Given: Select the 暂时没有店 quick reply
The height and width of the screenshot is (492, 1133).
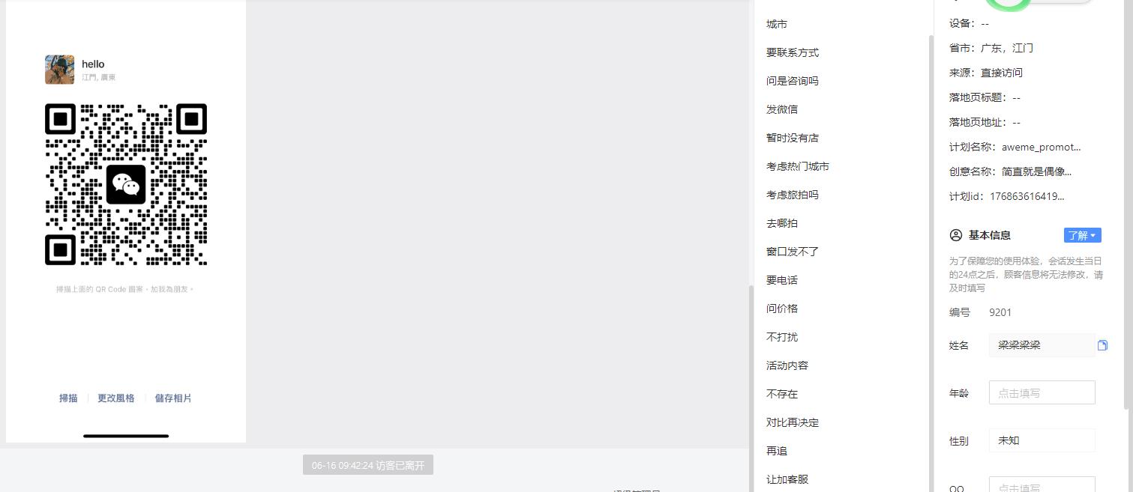Looking at the screenshot, I should click(x=793, y=138).
